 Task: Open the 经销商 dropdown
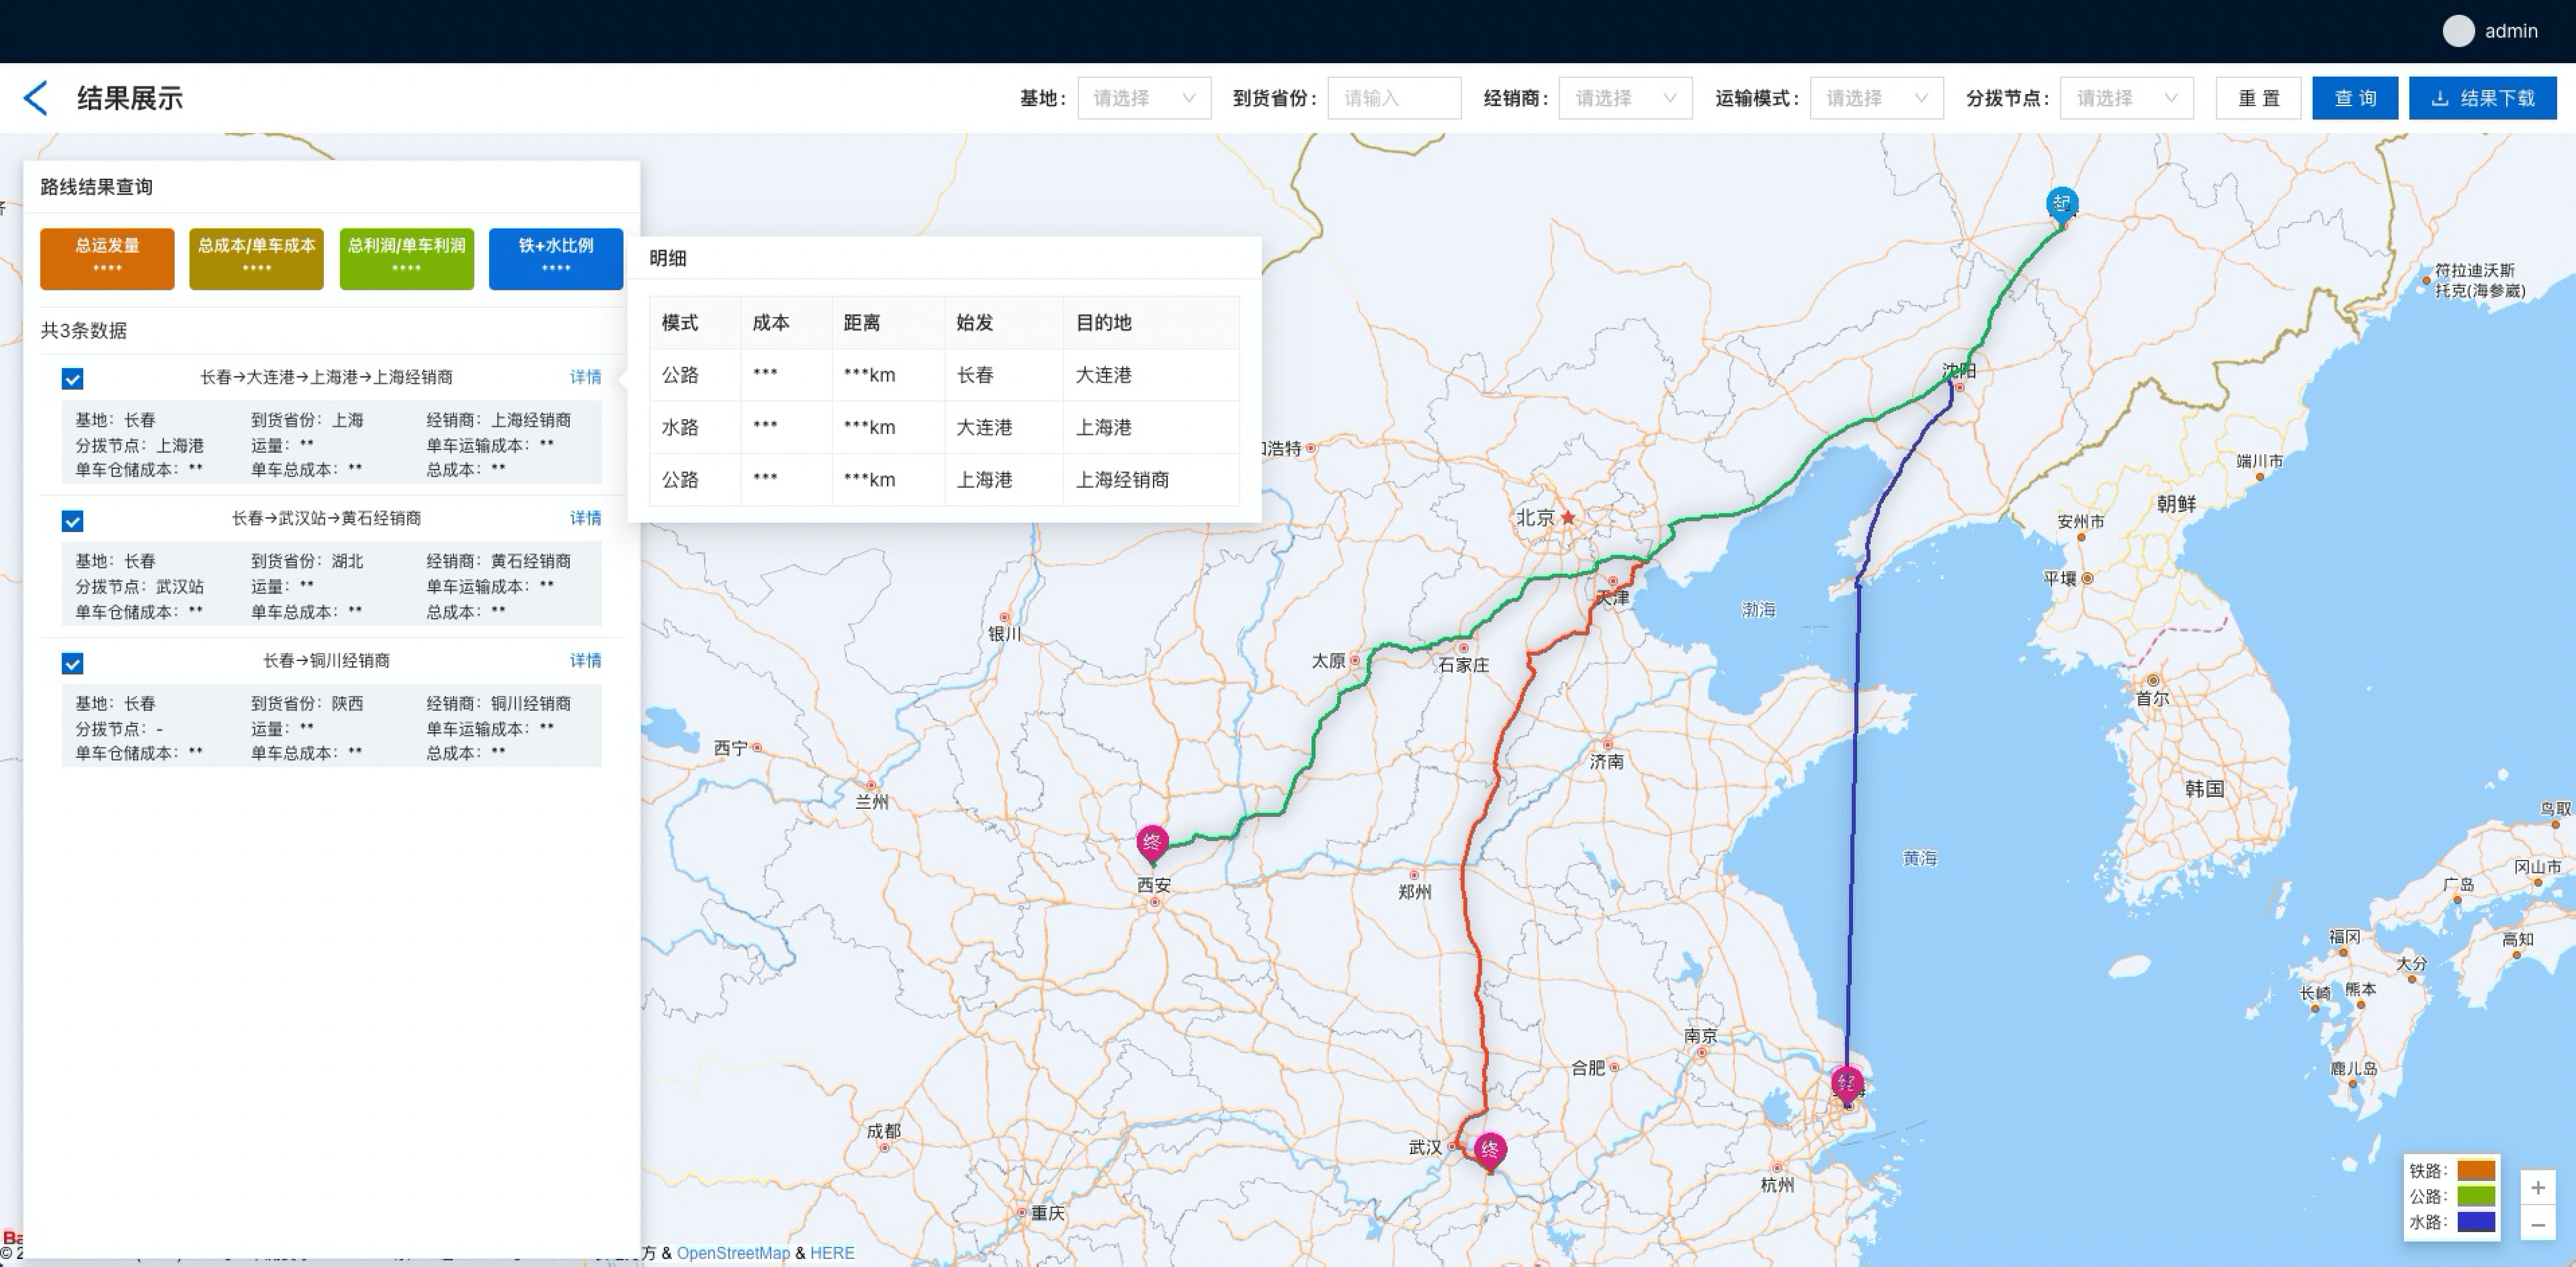point(1625,98)
